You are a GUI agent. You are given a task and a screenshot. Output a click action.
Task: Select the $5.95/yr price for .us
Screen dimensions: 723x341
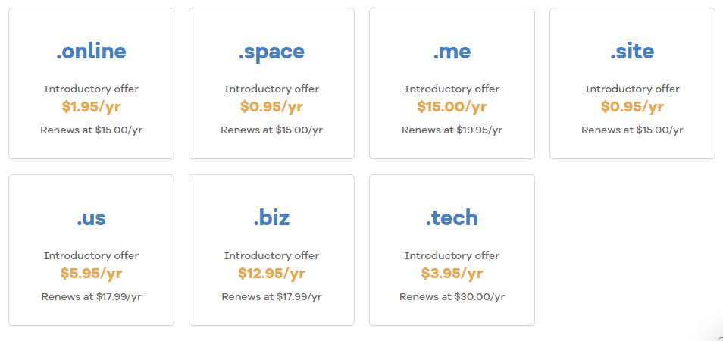pos(91,274)
